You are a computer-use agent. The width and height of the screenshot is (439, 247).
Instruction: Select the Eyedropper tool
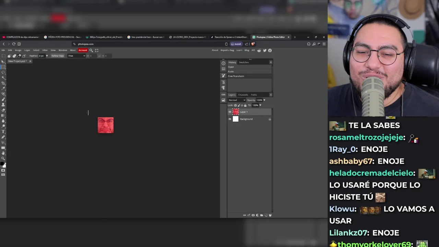(x=3, y=89)
